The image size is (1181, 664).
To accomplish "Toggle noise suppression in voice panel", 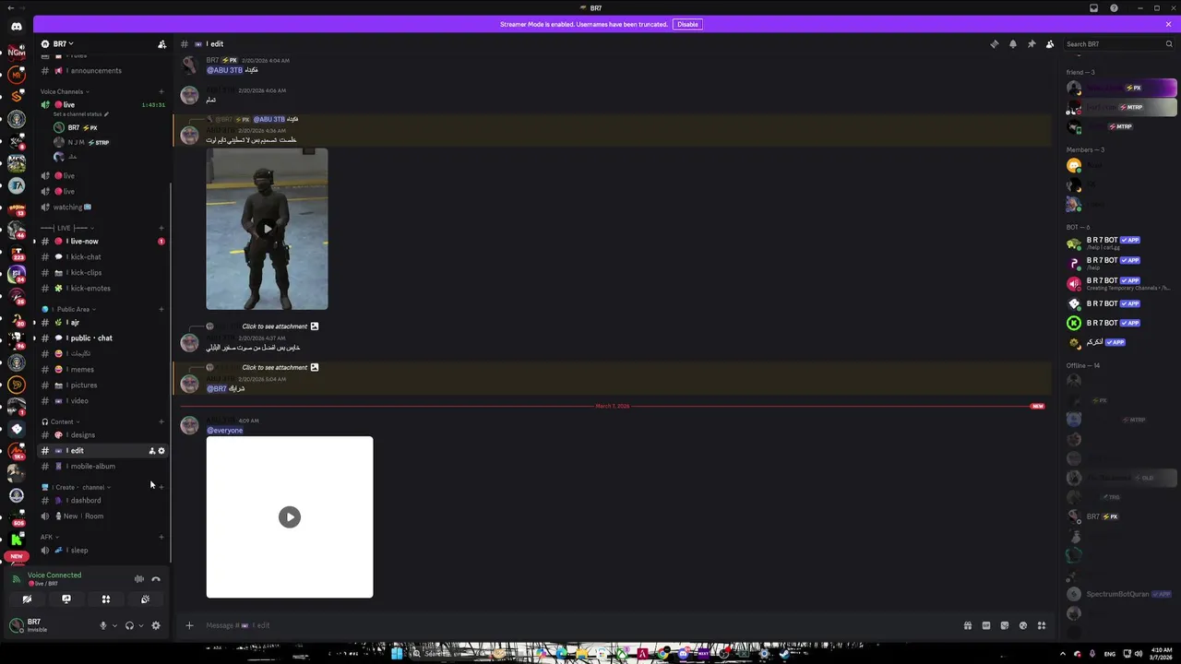I will (139, 579).
